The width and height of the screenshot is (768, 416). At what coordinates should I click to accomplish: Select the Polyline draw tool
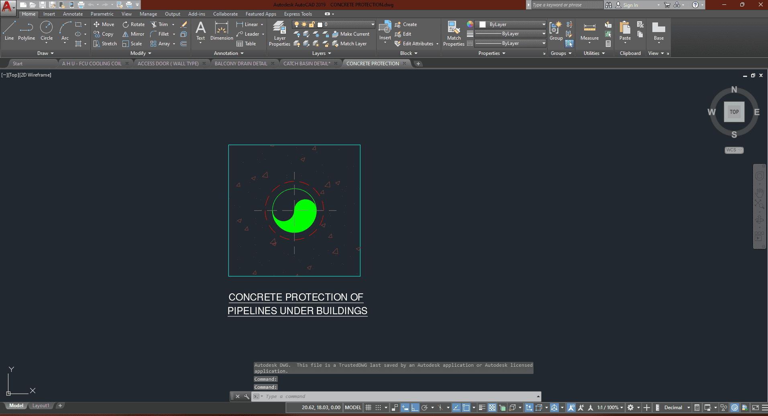(x=26, y=31)
